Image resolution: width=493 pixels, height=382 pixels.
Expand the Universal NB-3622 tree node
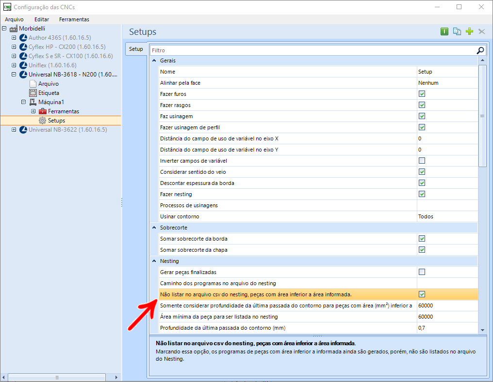14,130
